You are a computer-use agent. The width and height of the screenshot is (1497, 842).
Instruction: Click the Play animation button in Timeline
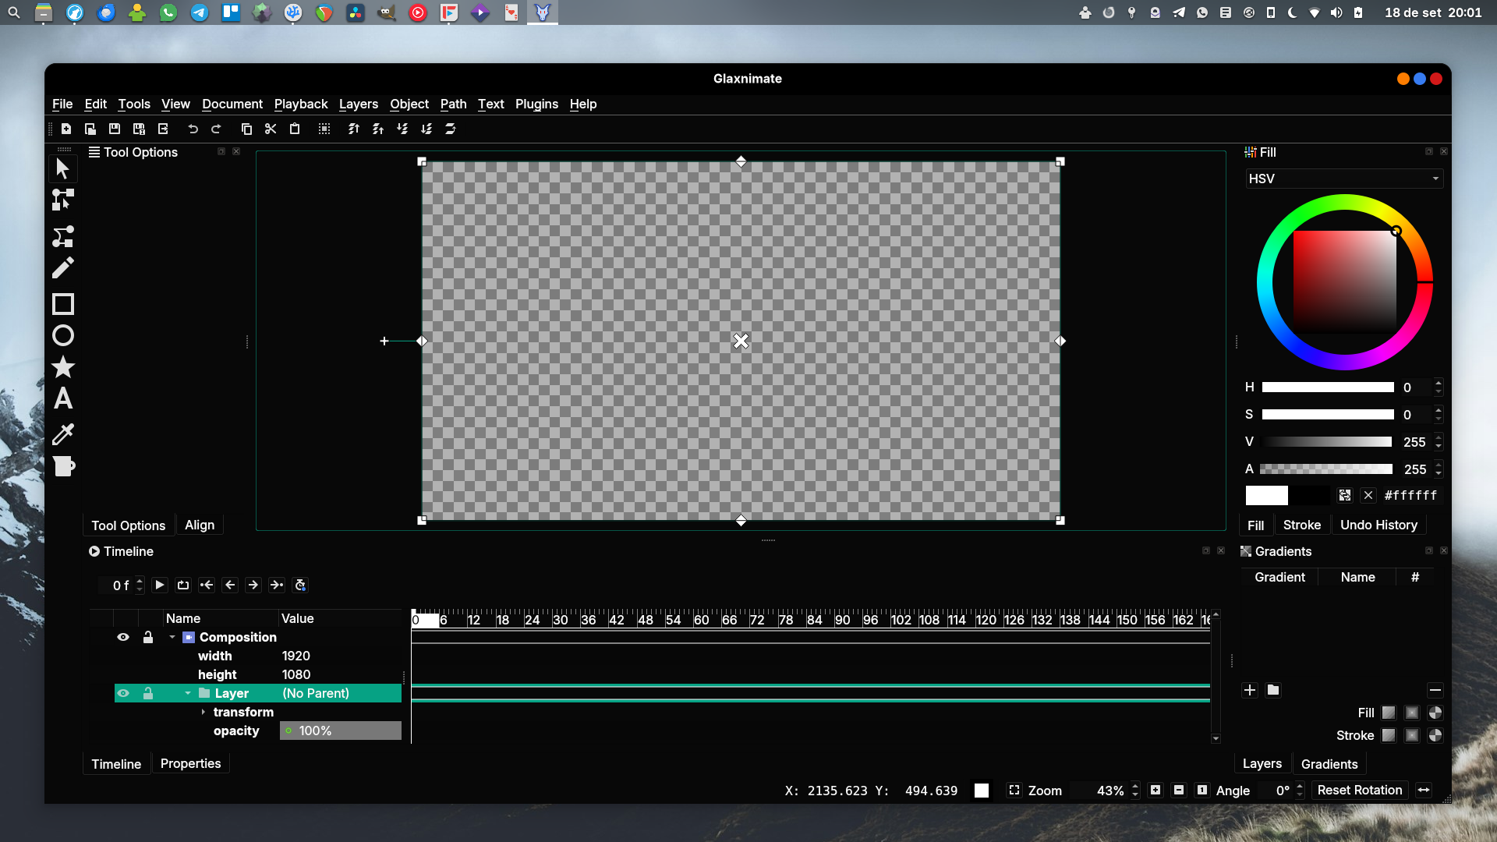(x=159, y=585)
